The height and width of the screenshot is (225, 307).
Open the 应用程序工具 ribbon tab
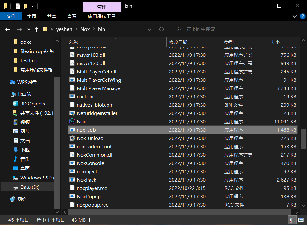point(102,16)
